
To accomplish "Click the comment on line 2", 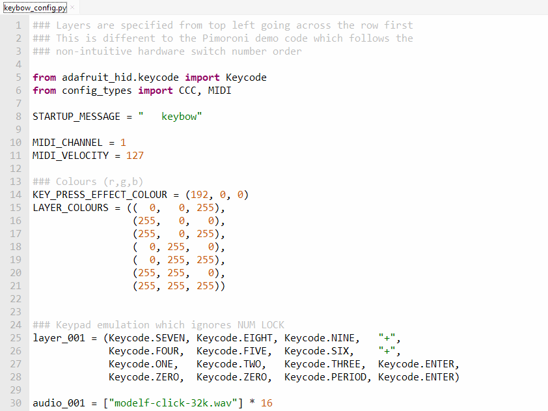I will coord(223,38).
